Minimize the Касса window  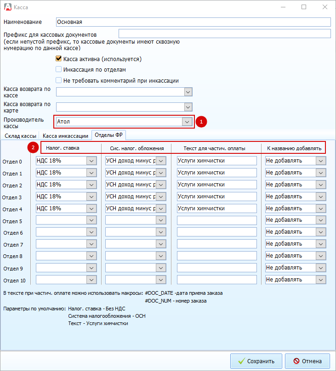283,7
